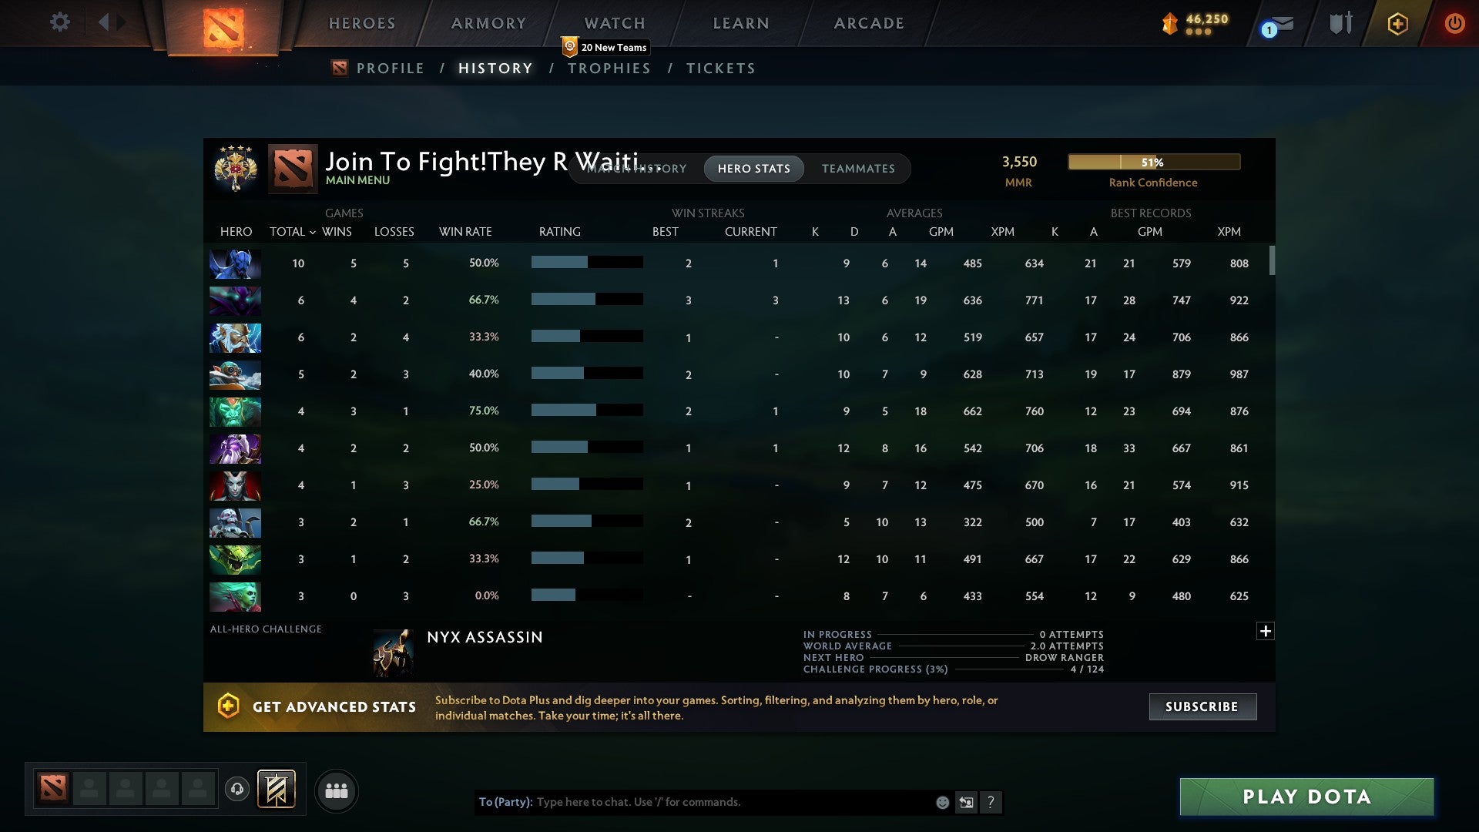Switch to the Trophies tab

[x=609, y=68]
